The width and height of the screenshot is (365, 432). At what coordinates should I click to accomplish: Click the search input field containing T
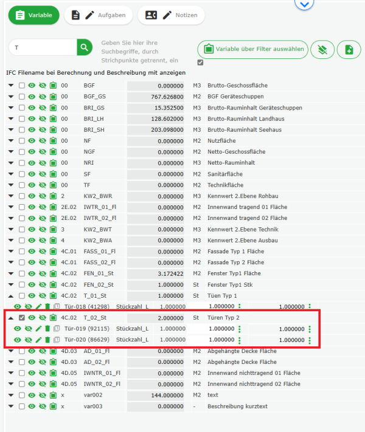pos(43,47)
